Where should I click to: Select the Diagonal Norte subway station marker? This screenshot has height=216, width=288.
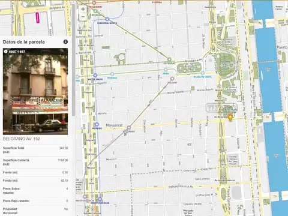pyautogui.click(x=107, y=19)
